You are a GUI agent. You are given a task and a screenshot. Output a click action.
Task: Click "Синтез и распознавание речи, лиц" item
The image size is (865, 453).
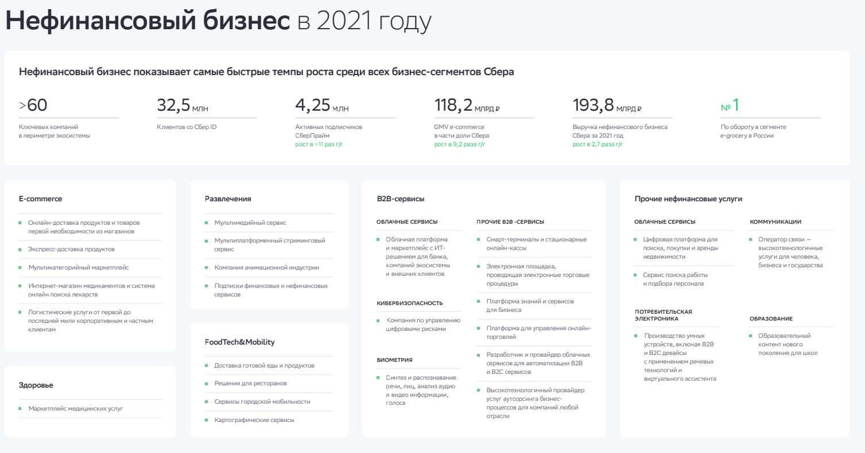tap(421, 390)
